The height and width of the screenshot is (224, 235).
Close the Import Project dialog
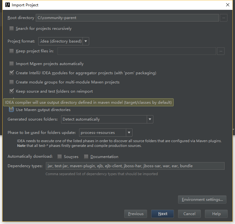click(x=227, y=5)
